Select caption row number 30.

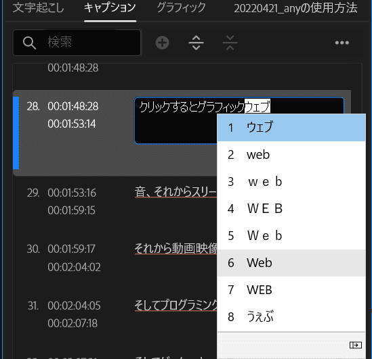(x=33, y=249)
